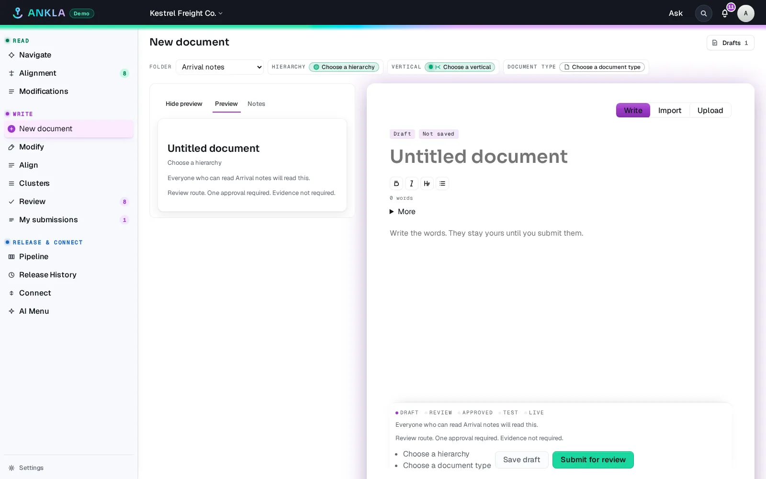Open Modify in the Write section
This screenshot has height=479, width=766.
[x=68, y=147]
